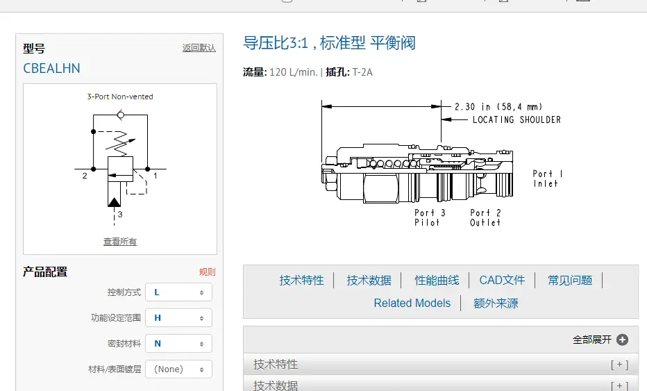Click the model code CBEALHN
647x391 pixels.
coord(51,68)
